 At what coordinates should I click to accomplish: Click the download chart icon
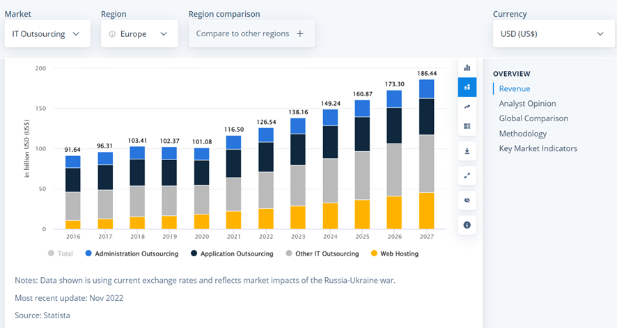467,150
